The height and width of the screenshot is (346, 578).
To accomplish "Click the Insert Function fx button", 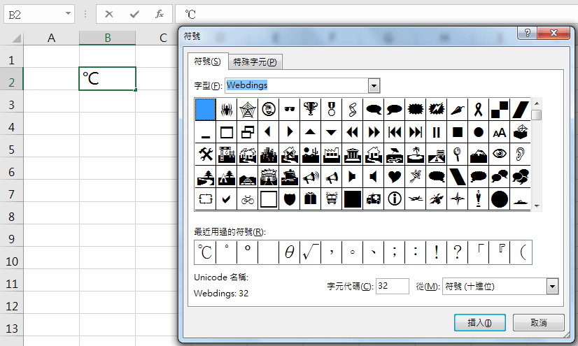I will pyautogui.click(x=160, y=14).
